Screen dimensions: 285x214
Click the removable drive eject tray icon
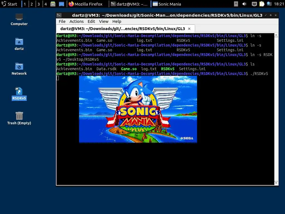236,4
